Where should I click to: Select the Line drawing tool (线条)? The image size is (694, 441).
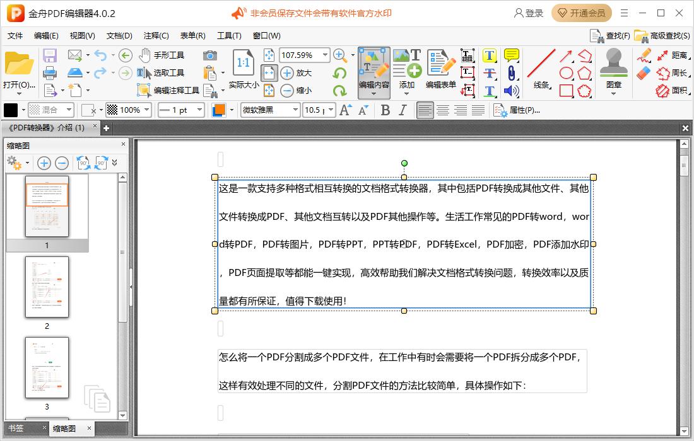(x=540, y=69)
